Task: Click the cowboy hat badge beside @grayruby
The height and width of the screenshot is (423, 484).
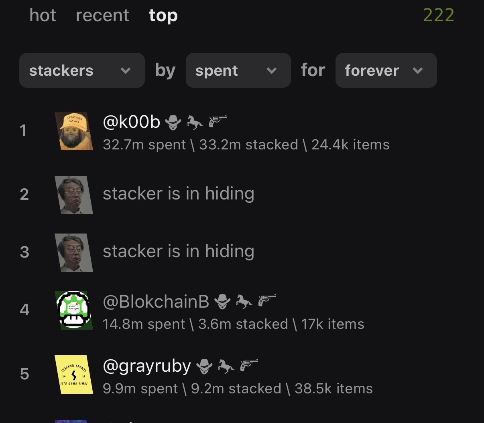Action: pos(204,366)
